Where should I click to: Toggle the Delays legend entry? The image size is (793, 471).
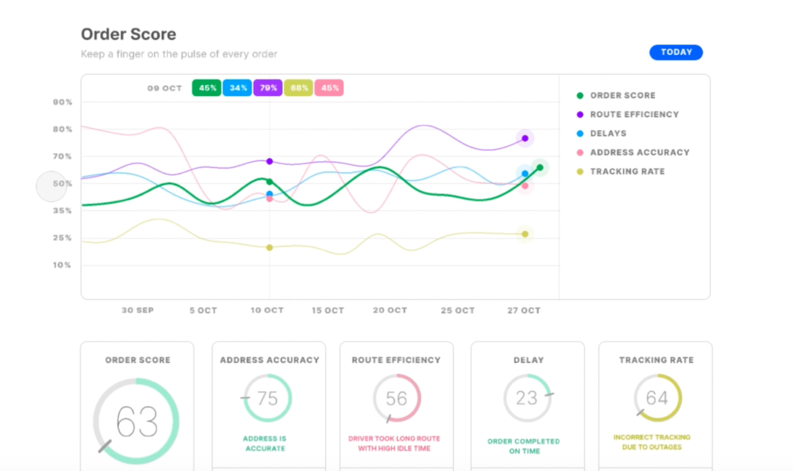(608, 133)
